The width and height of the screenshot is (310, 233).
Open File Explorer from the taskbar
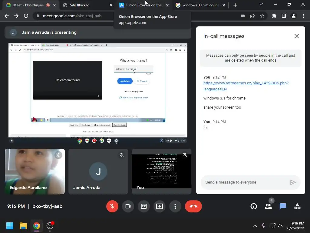23,226
